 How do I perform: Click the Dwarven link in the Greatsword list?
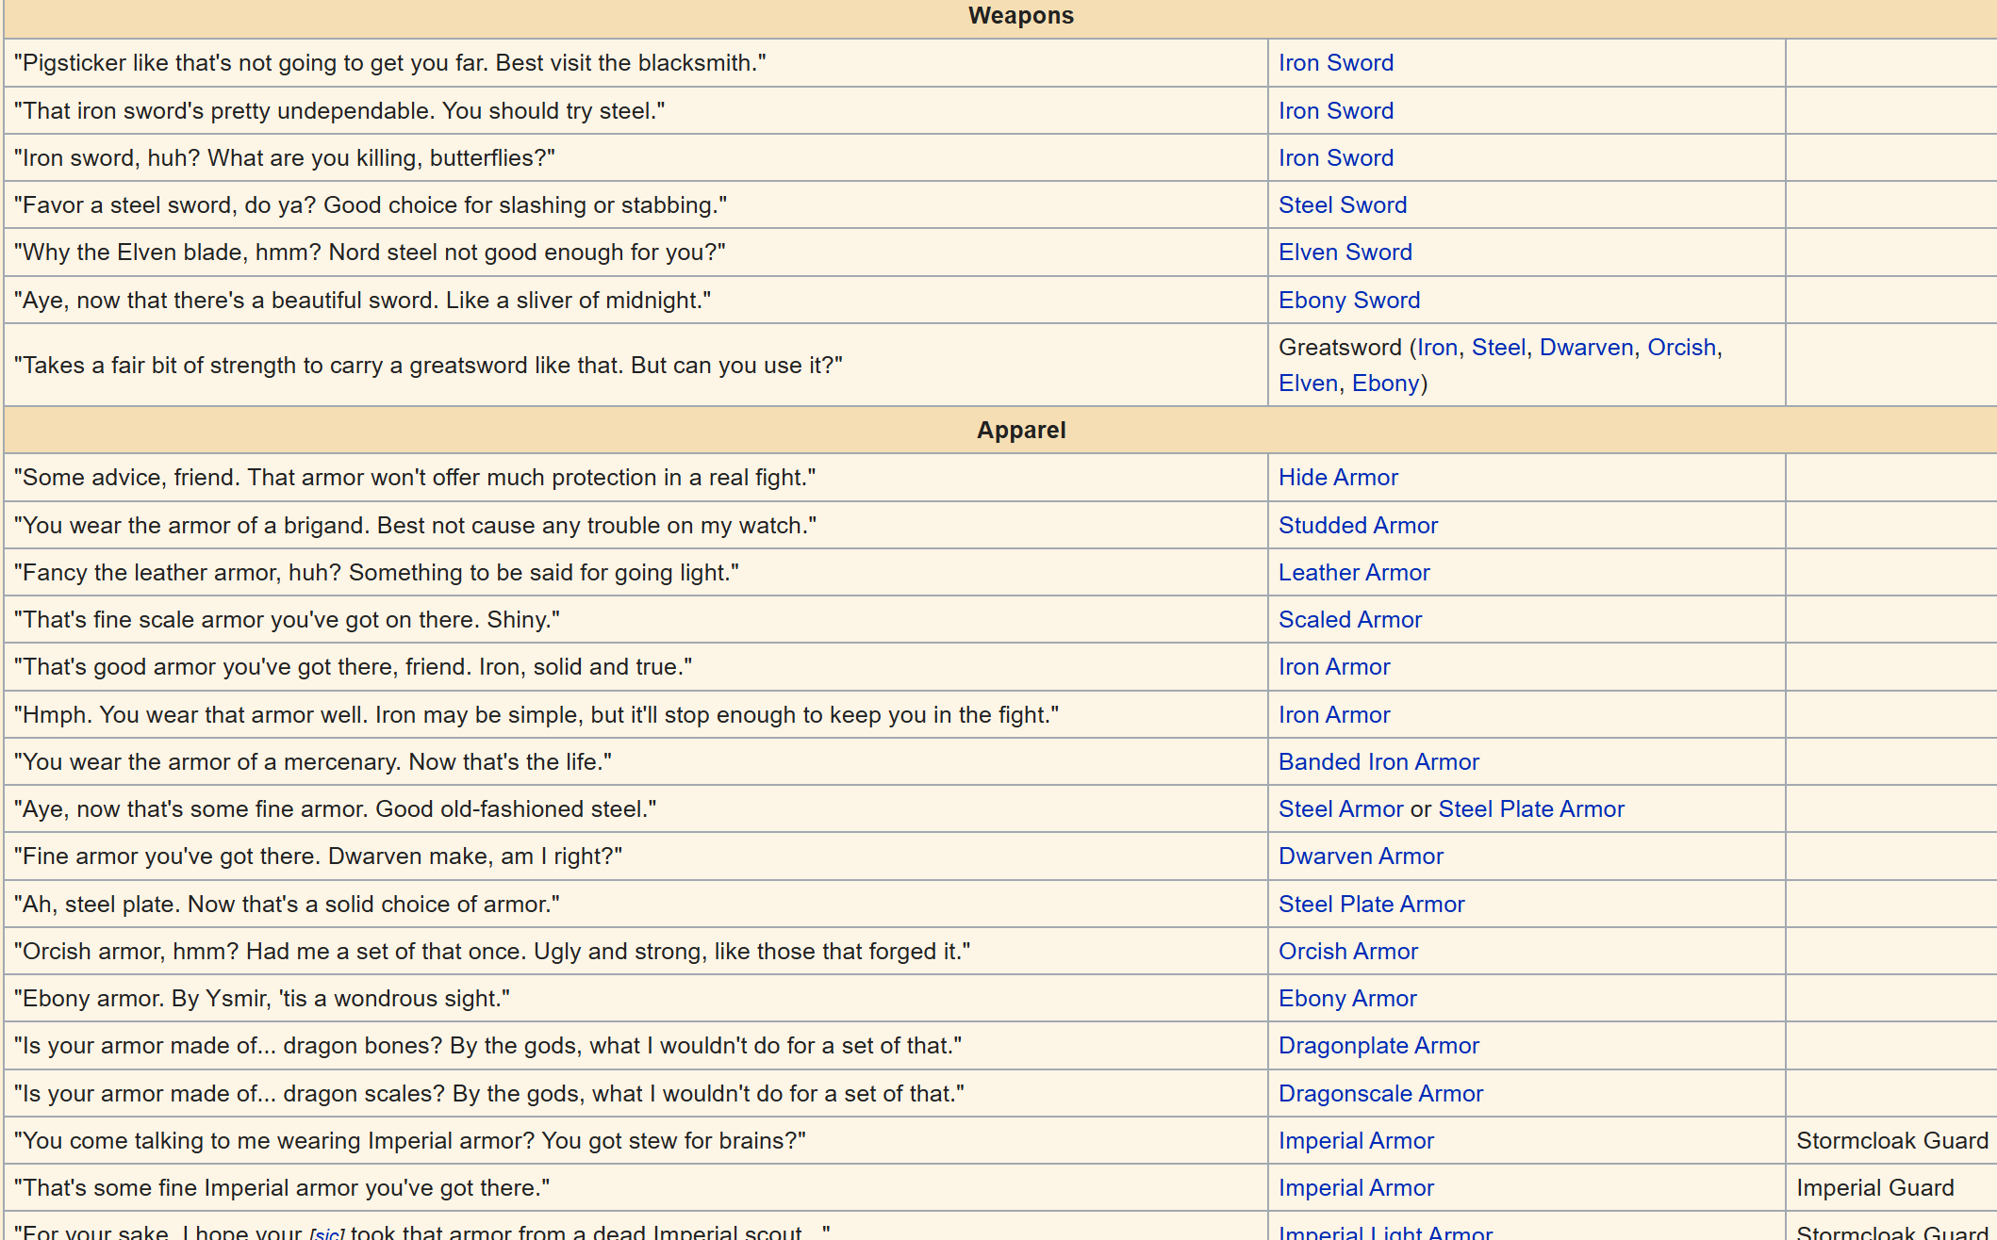(x=1586, y=348)
